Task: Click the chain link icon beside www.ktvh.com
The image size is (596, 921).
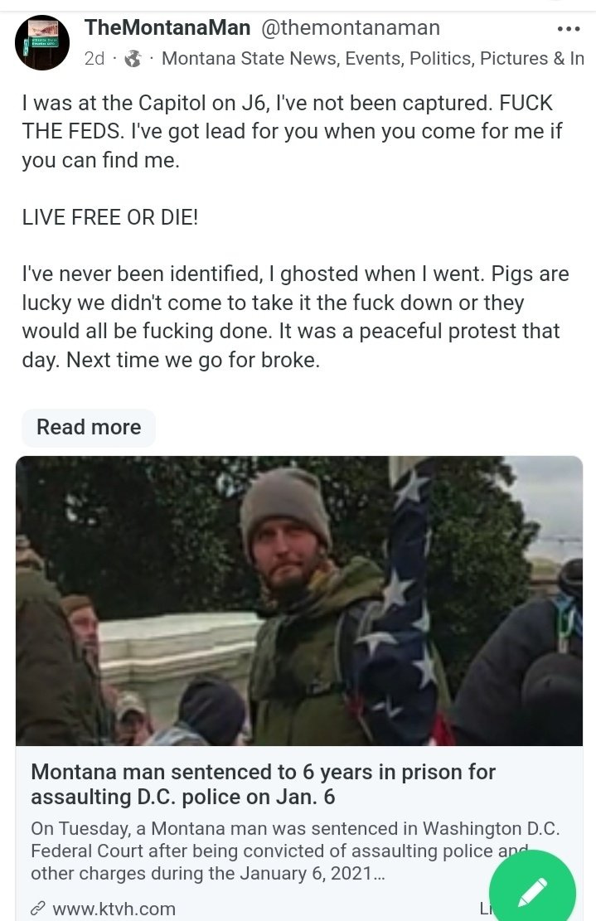Action: pyautogui.click(x=38, y=909)
